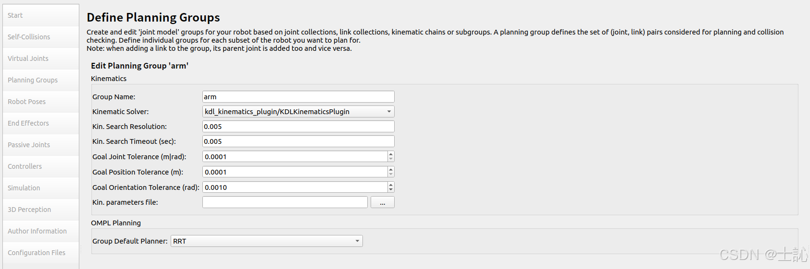This screenshot has width=810, height=269.
Task: Expand the Group Default Planner combo box
Action: (x=266, y=241)
